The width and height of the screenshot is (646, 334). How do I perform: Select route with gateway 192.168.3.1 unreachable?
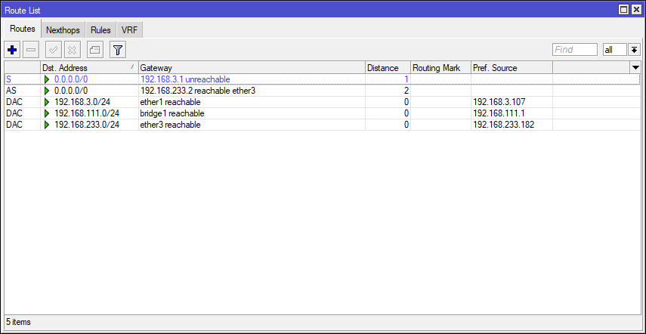pos(322,79)
